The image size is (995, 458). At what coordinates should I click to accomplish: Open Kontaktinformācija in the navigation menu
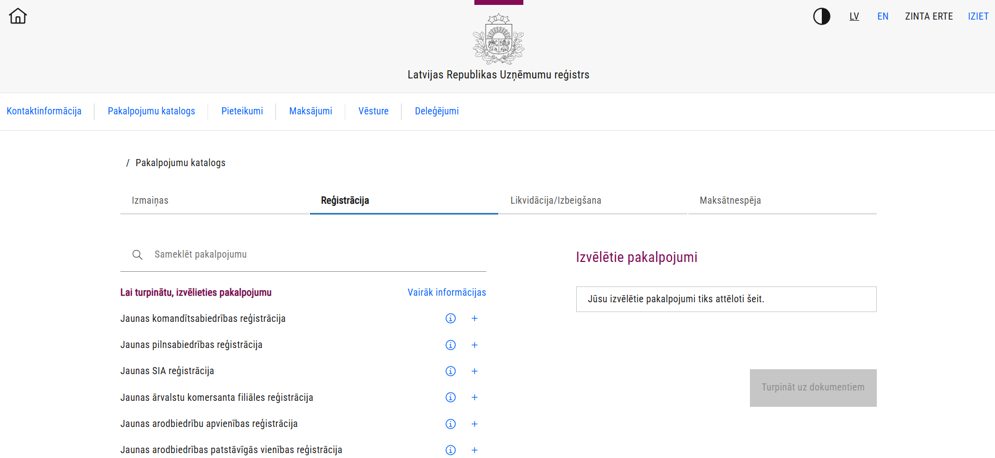tap(44, 111)
